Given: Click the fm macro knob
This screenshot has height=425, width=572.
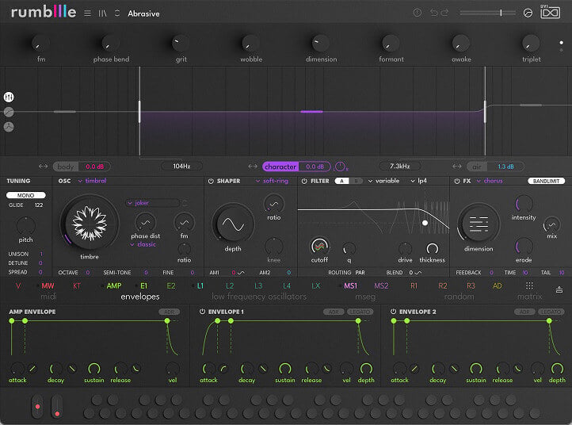Looking at the screenshot, I should pos(40,43).
